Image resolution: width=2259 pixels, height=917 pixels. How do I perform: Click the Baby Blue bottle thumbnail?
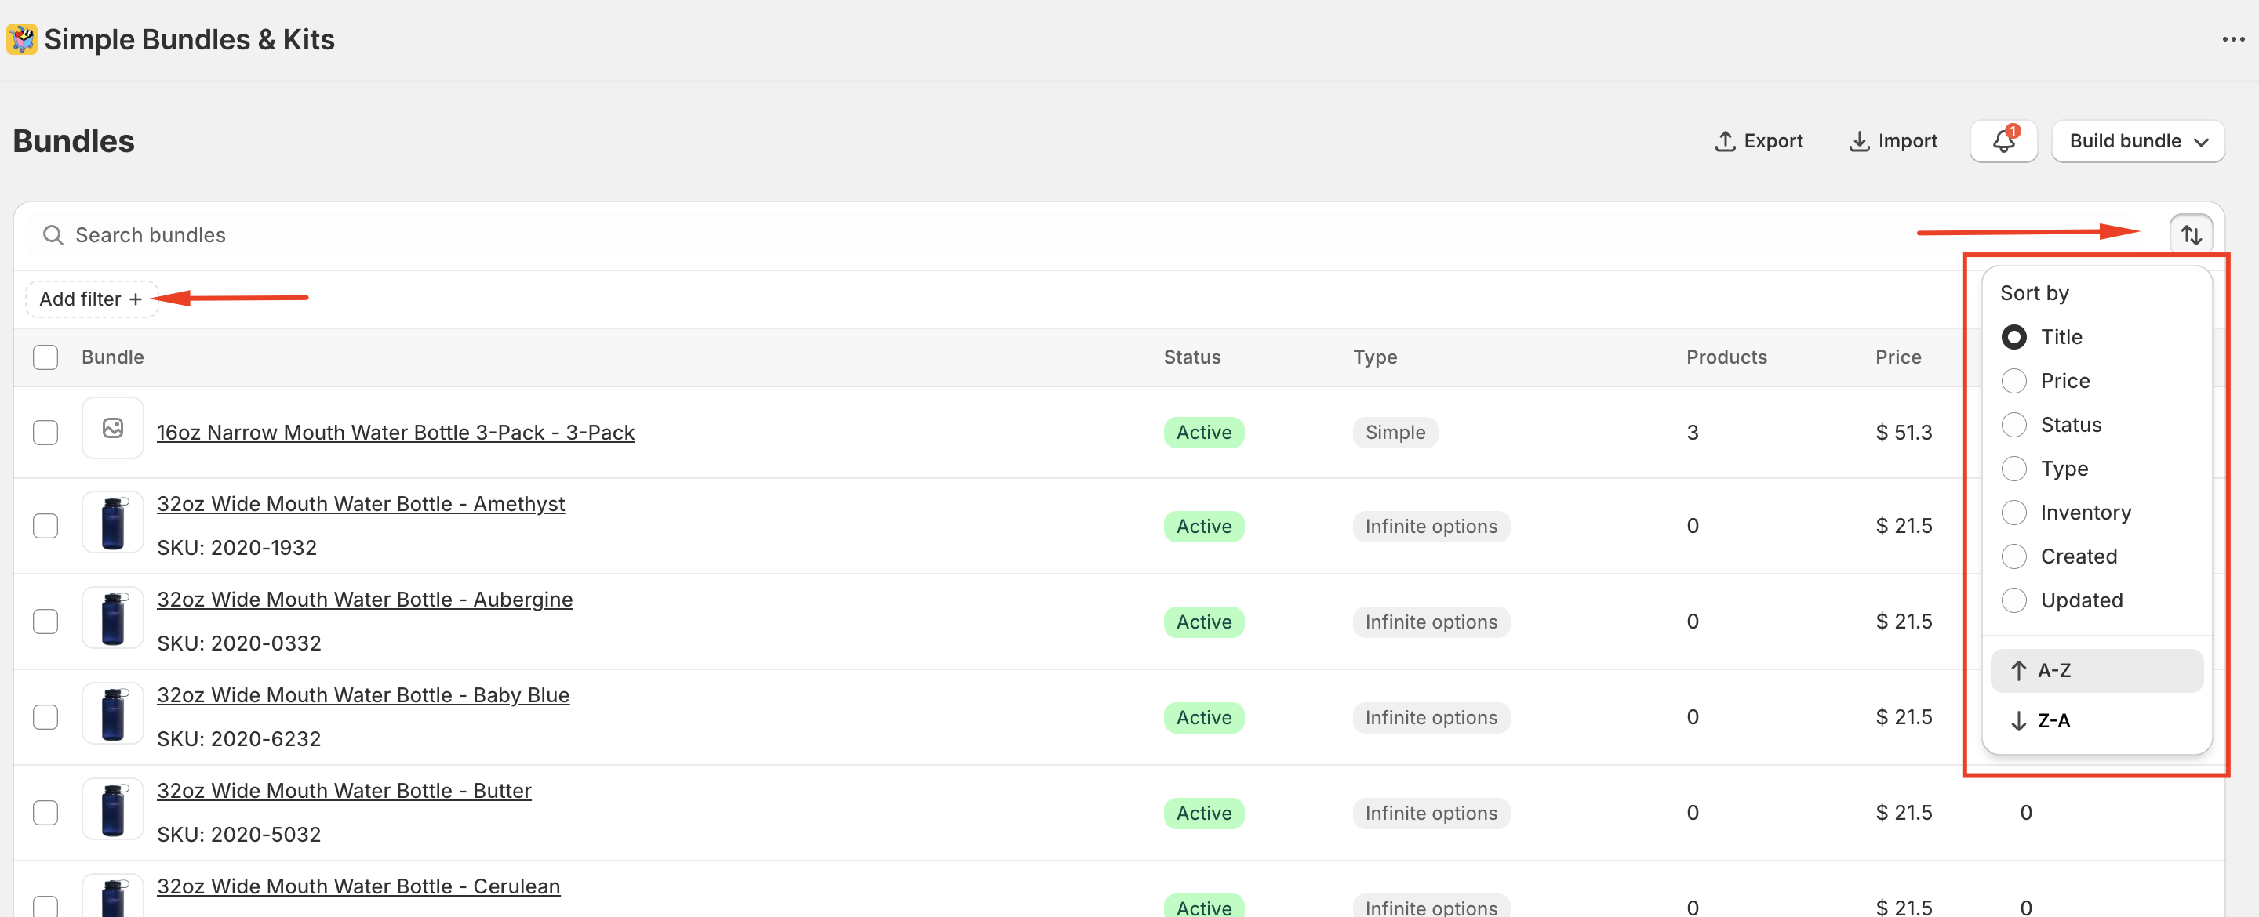pos(112,713)
